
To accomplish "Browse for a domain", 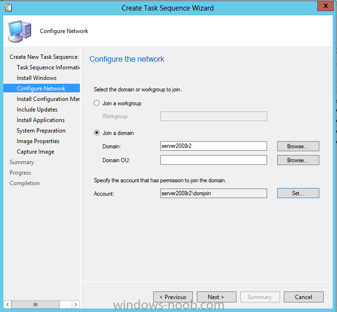I will pos(298,146).
